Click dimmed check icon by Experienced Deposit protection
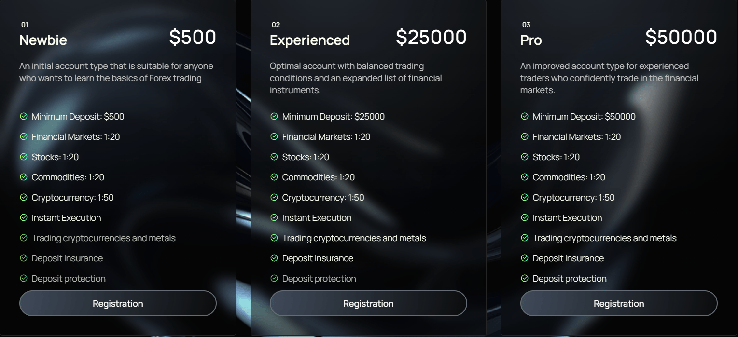This screenshot has height=337, width=738. pyautogui.click(x=274, y=278)
